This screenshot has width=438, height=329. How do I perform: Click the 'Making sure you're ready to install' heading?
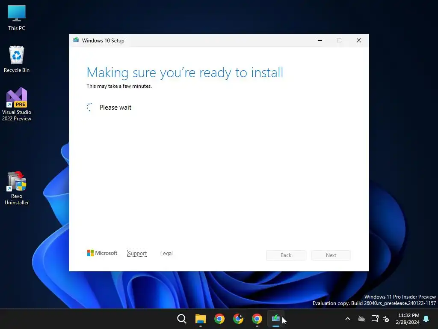[185, 72]
